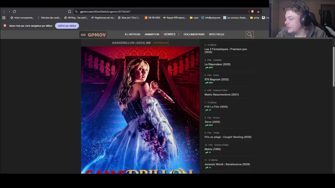This screenshot has width=335, height=188.
Task: Click the NEW trend badge under Steve
Action: 209,125
